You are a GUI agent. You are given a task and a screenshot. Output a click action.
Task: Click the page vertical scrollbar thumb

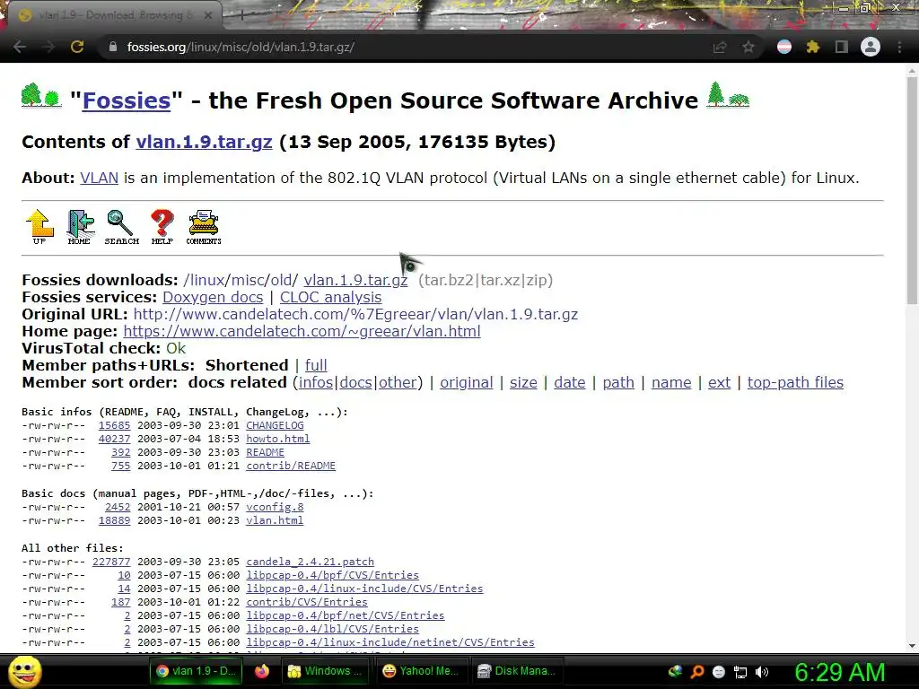click(x=912, y=190)
